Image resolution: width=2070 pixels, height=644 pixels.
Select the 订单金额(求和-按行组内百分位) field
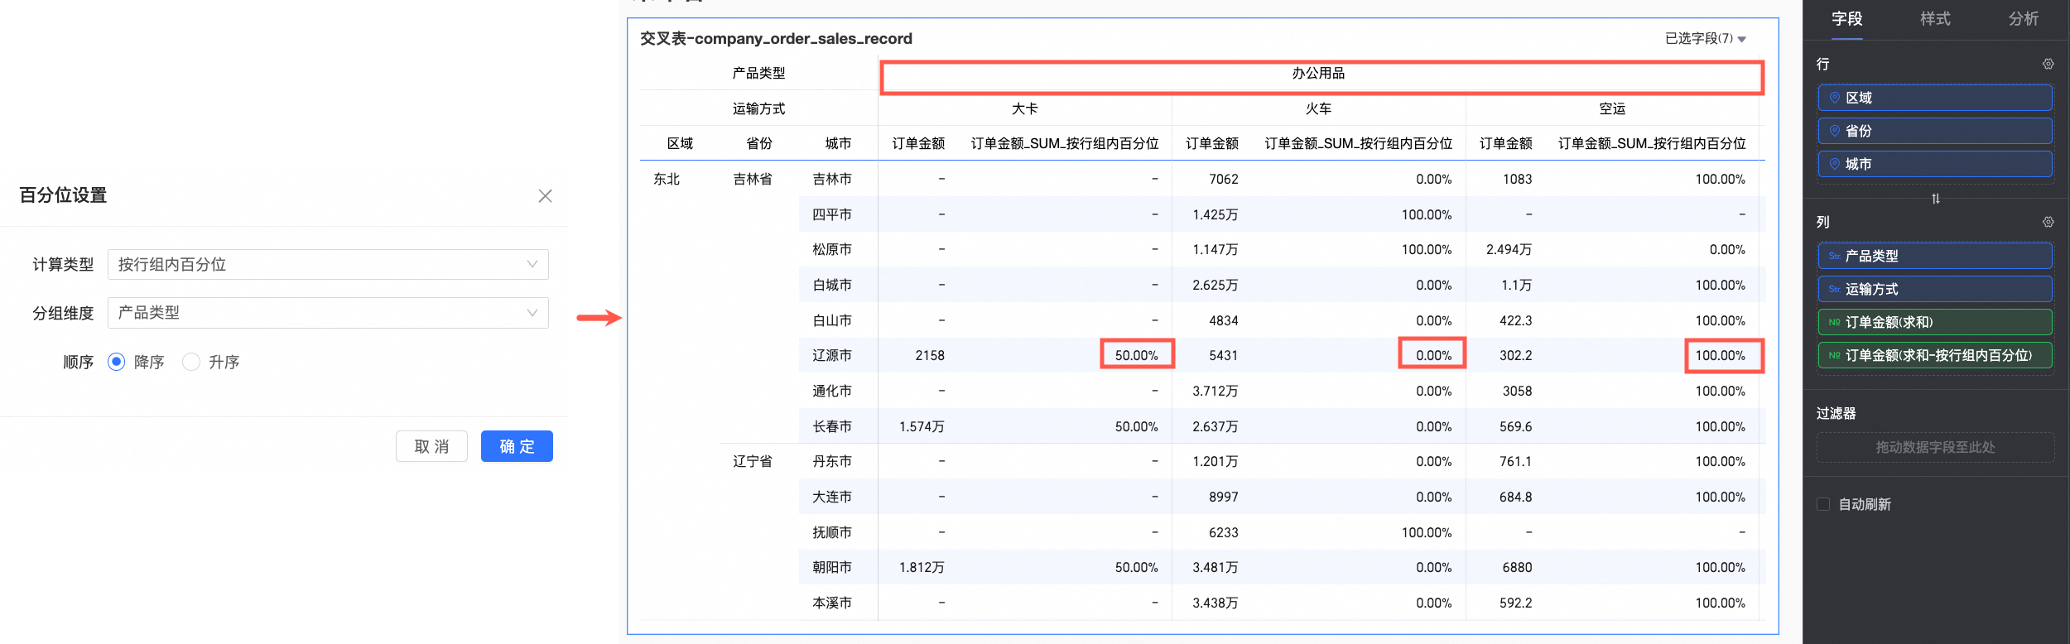(x=1935, y=355)
